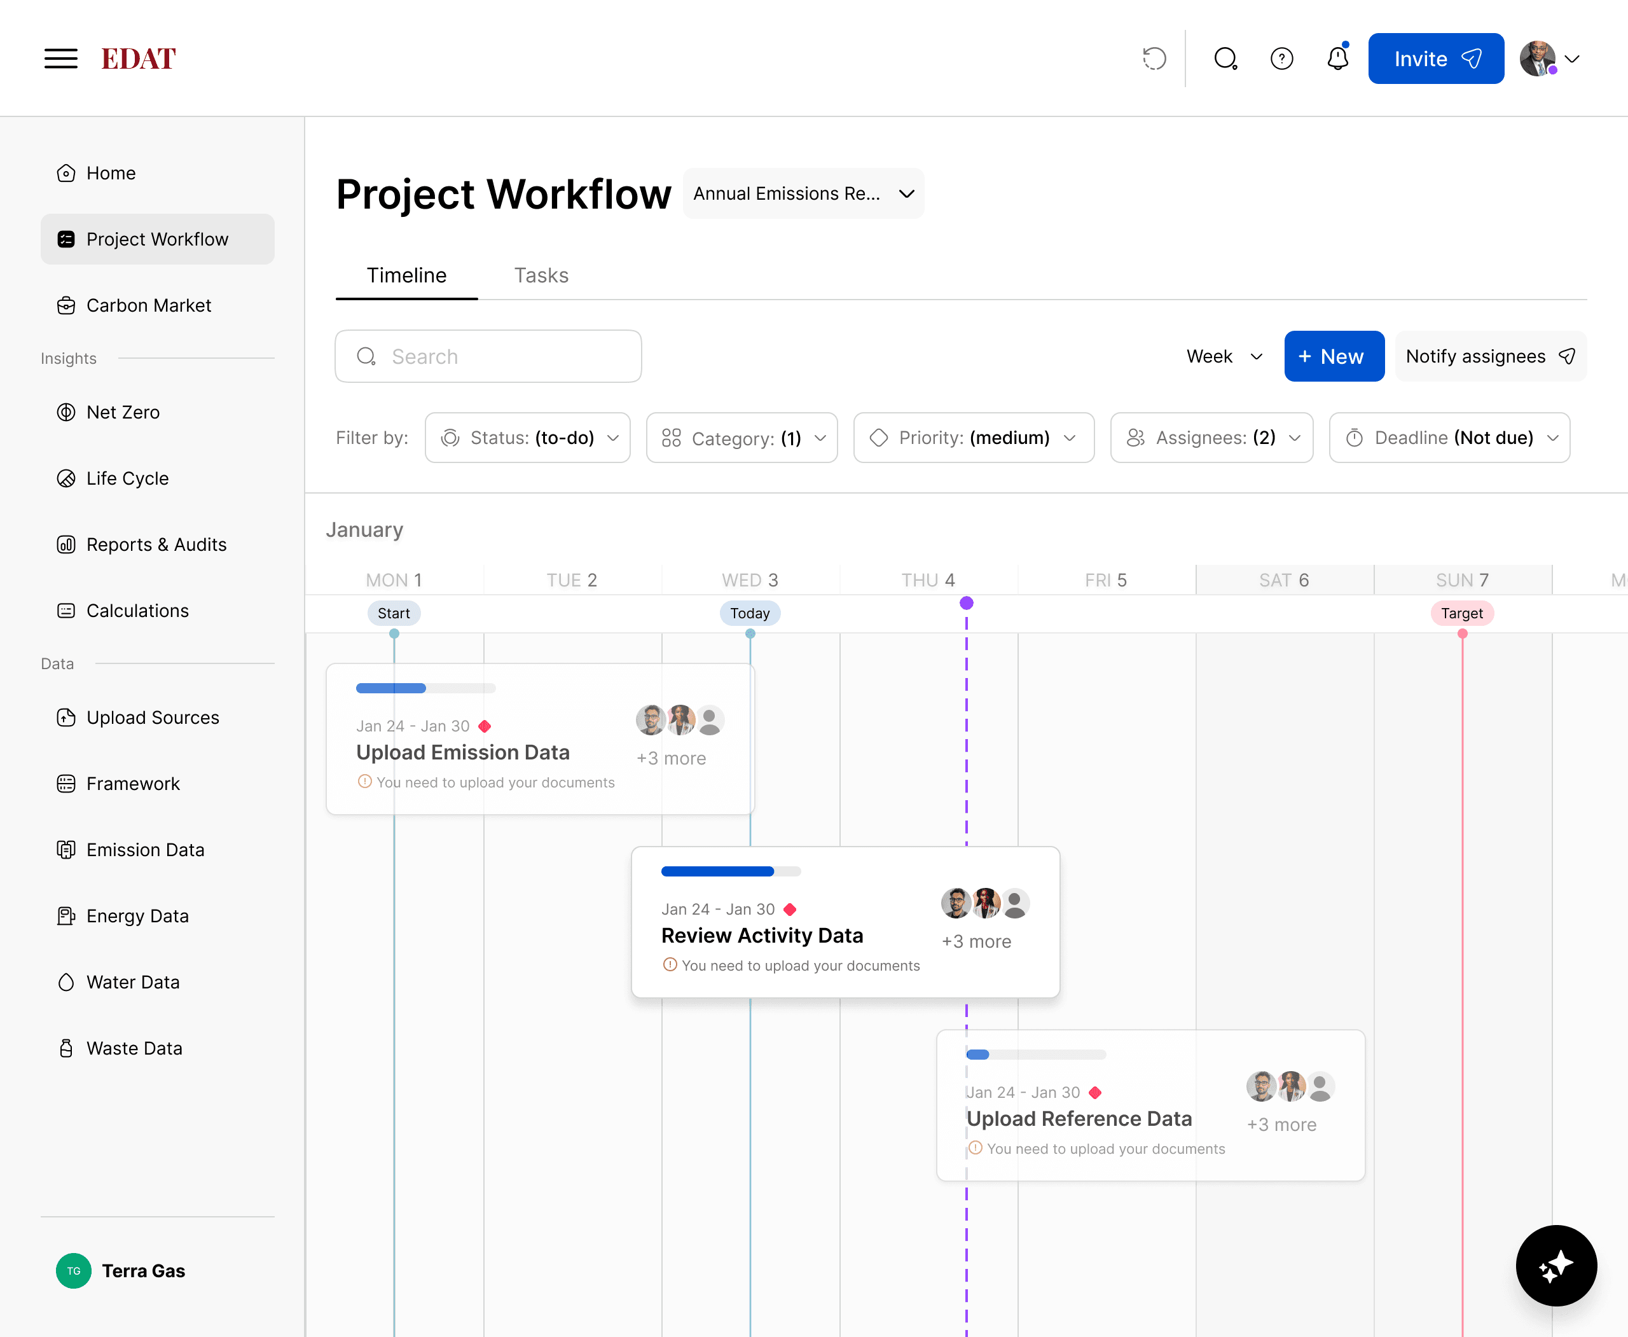Open the Deadline (Not due) filter

pyautogui.click(x=1449, y=438)
